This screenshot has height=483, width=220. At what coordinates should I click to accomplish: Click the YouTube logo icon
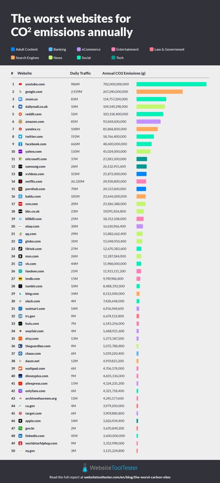[20, 84]
